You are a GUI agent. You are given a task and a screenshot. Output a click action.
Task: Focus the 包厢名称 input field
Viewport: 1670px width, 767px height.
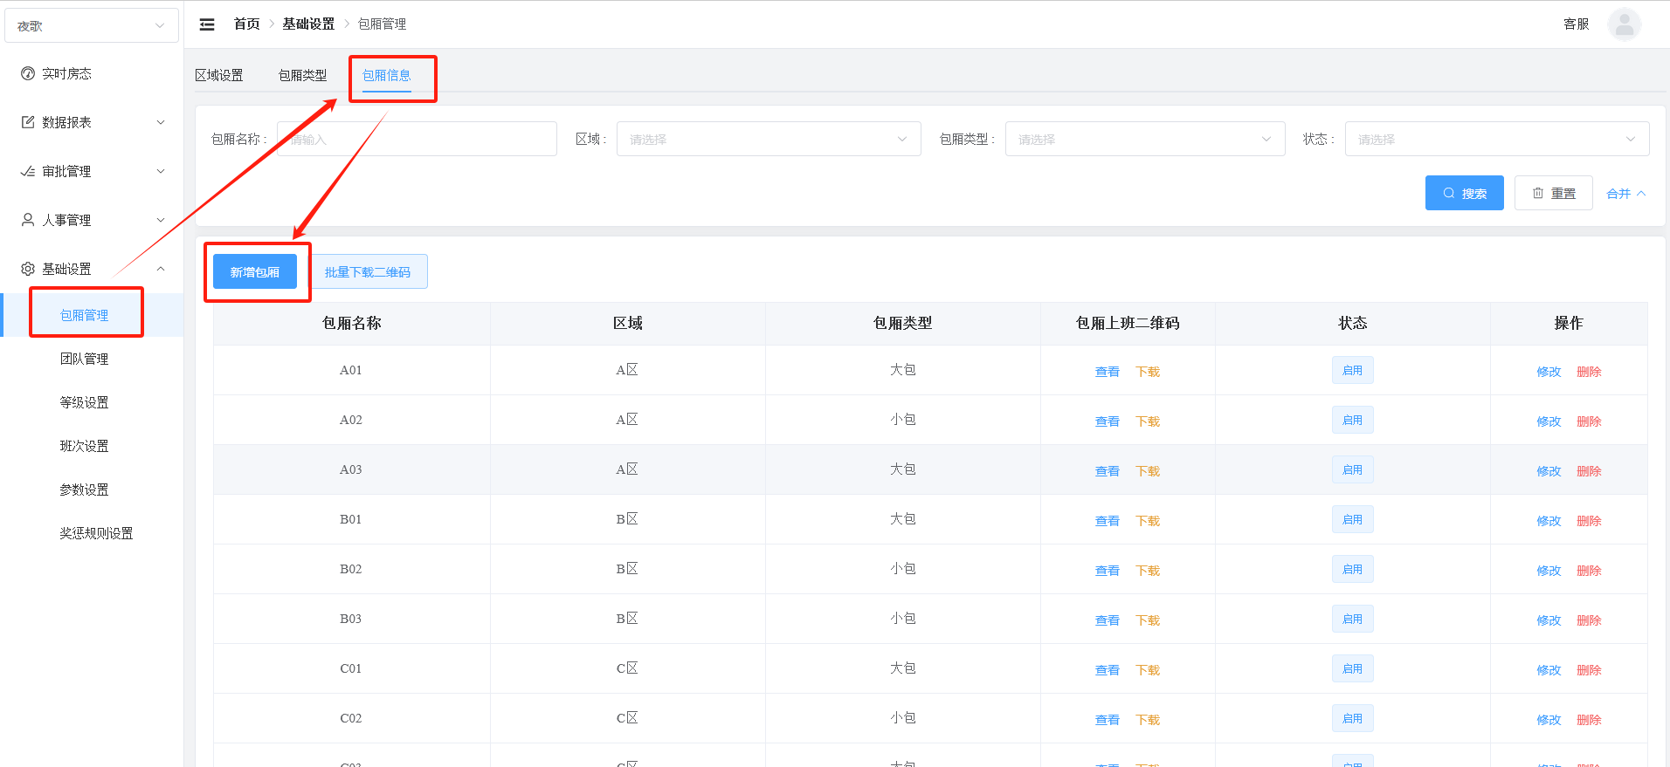(x=417, y=139)
